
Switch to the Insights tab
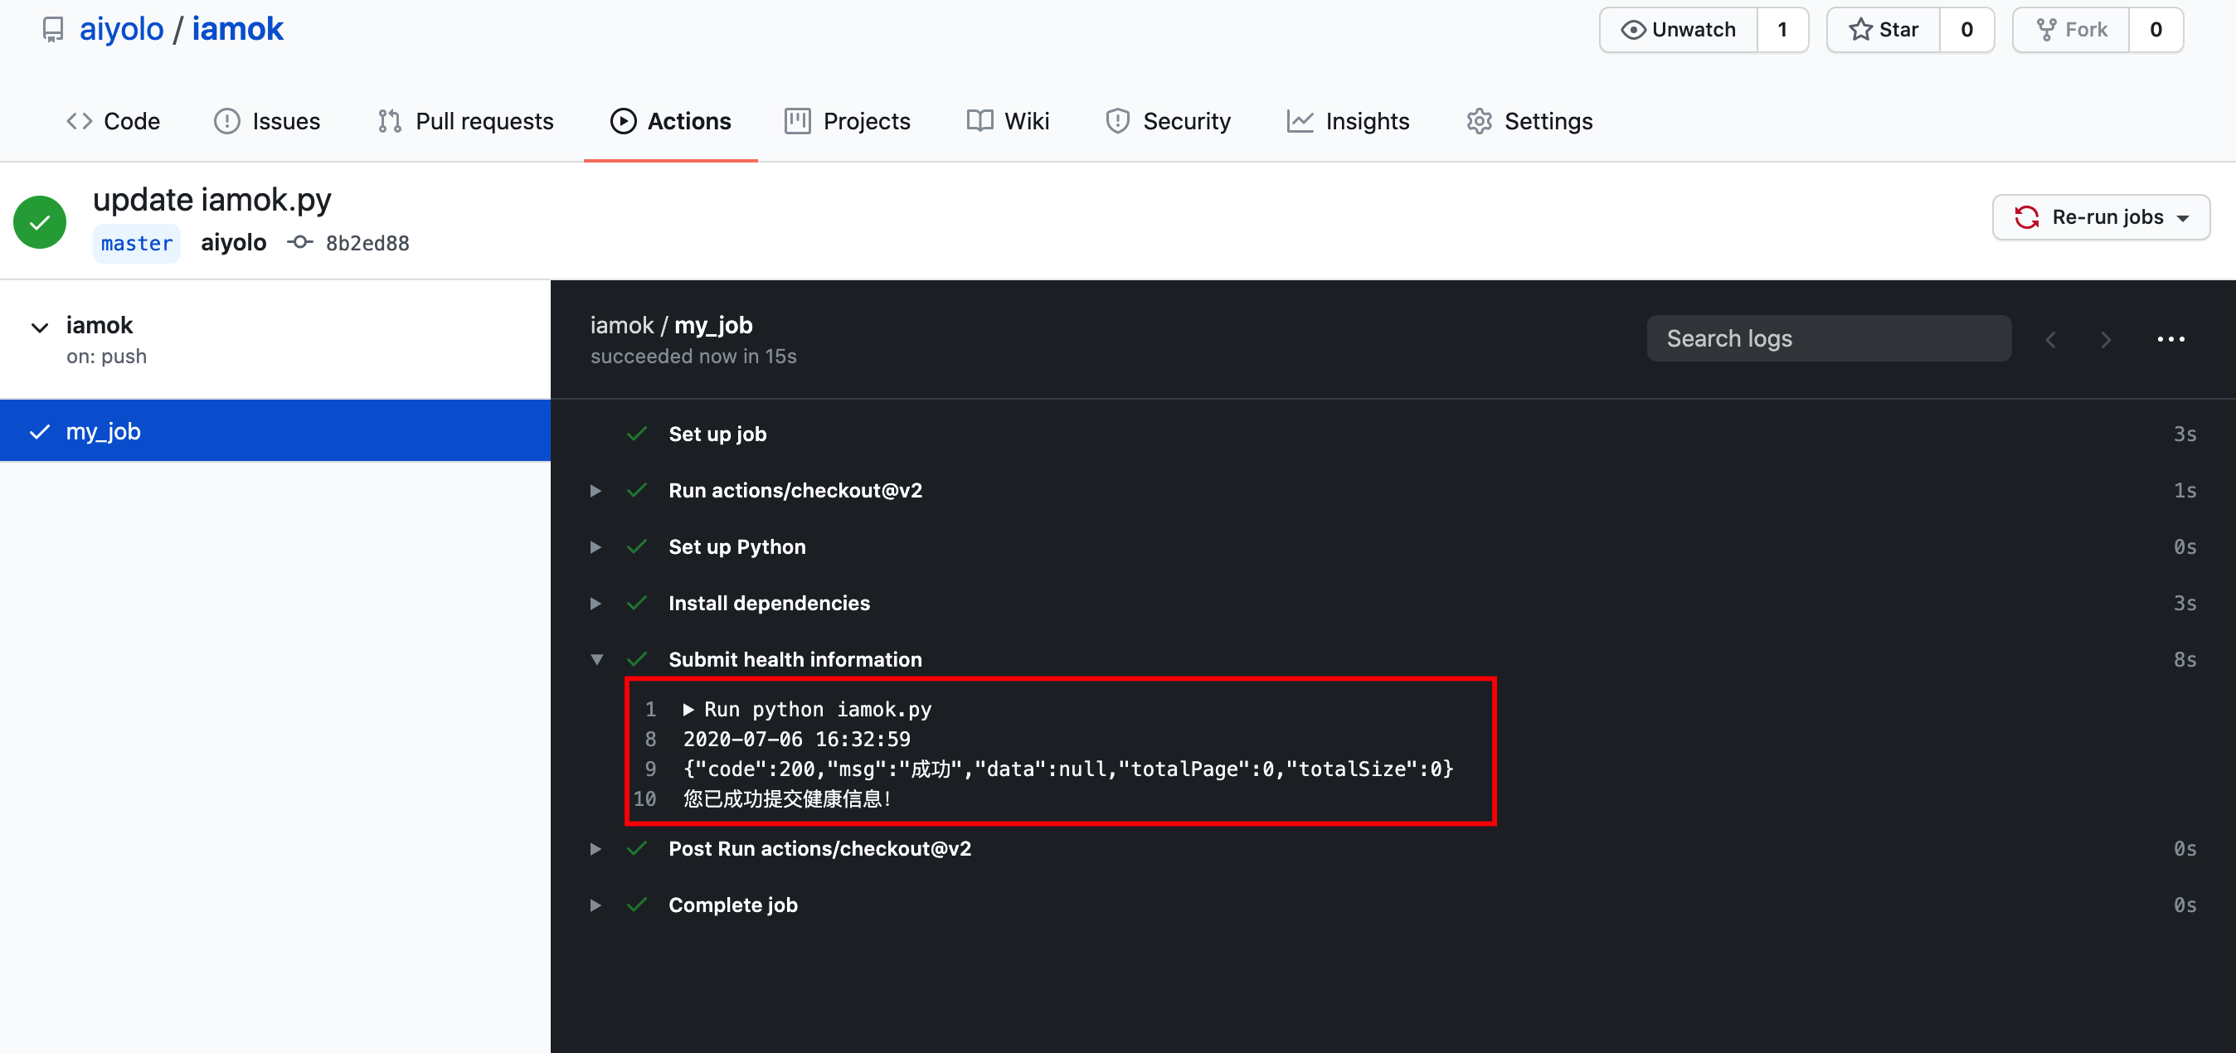point(1348,122)
